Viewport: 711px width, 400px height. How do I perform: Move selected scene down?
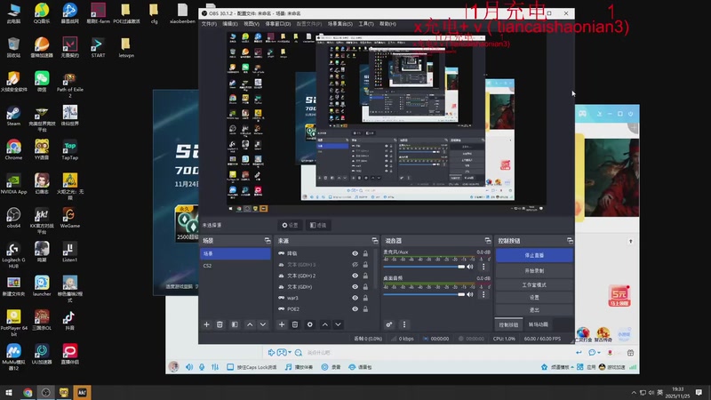263,324
